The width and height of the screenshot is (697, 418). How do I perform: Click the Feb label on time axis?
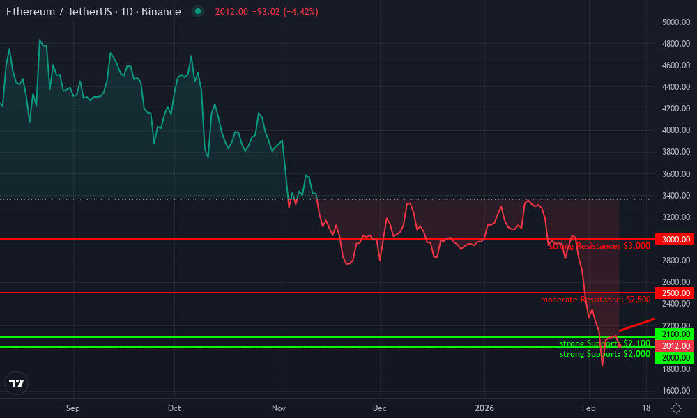click(588, 408)
